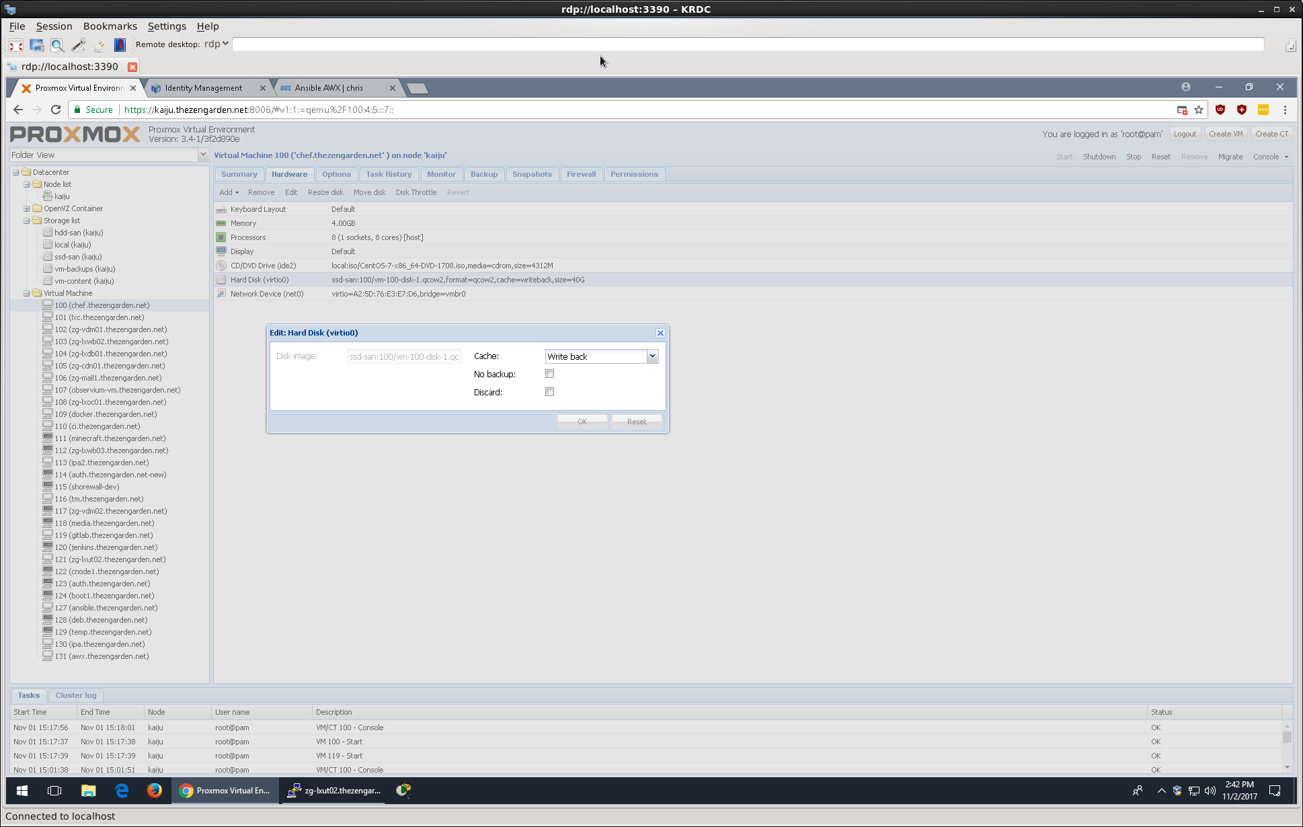
Task: Open the Folder View selector dropdown
Action: pyautogui.click(x=202, y=155)
